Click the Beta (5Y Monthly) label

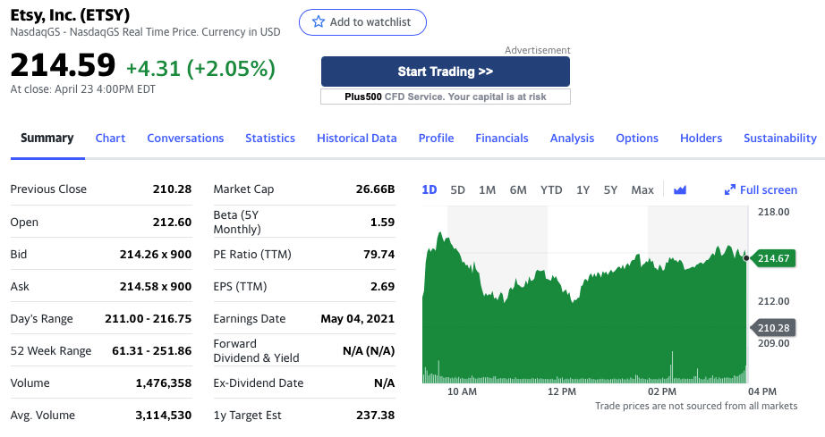237,222
